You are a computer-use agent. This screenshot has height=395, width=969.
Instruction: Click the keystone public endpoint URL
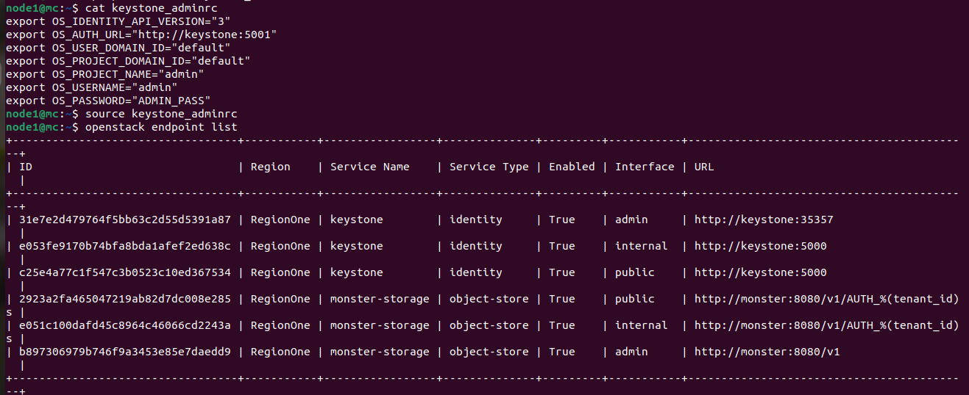point(760,272)
